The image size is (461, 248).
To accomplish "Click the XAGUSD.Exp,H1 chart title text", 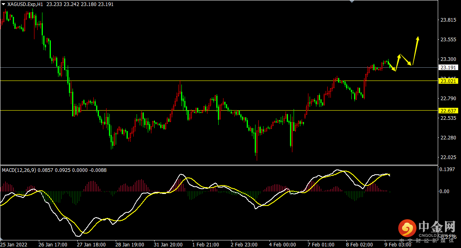I will (25, 4).
